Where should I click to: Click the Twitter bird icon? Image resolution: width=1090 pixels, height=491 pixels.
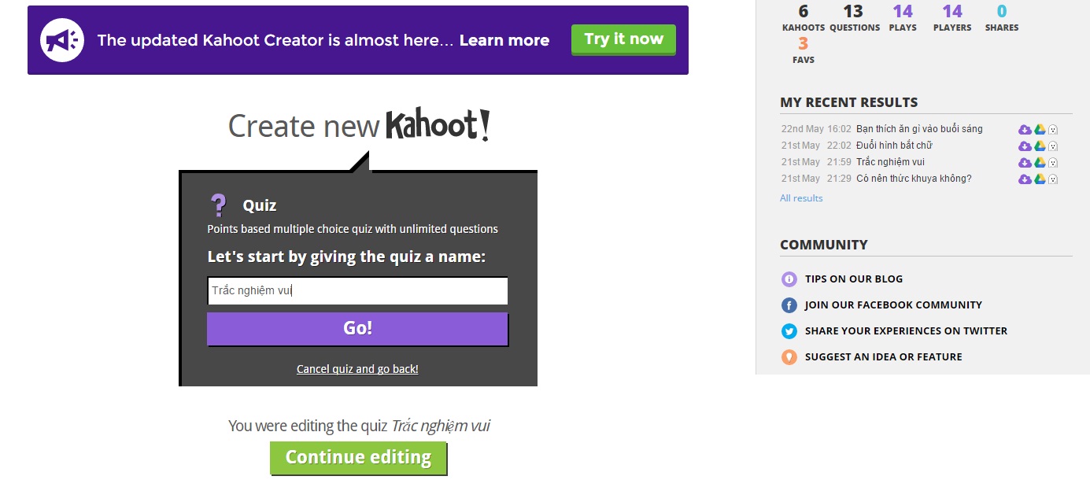[789, 331]
